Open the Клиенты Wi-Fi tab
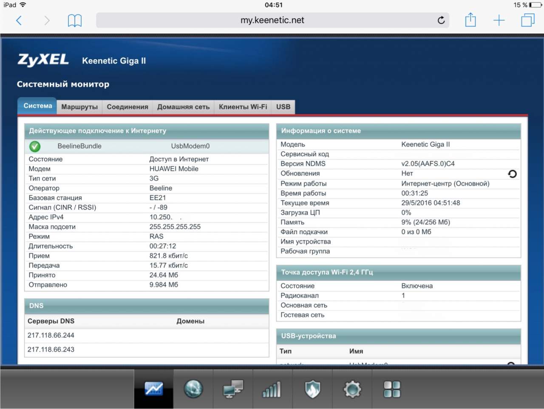 (243, 107)
